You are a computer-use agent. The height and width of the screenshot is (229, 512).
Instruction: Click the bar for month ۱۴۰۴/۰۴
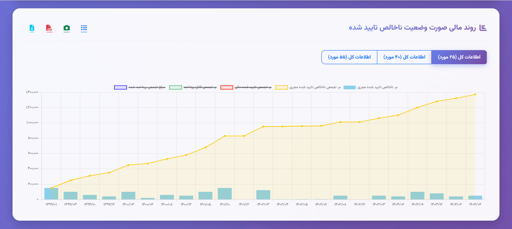[475, 197]
